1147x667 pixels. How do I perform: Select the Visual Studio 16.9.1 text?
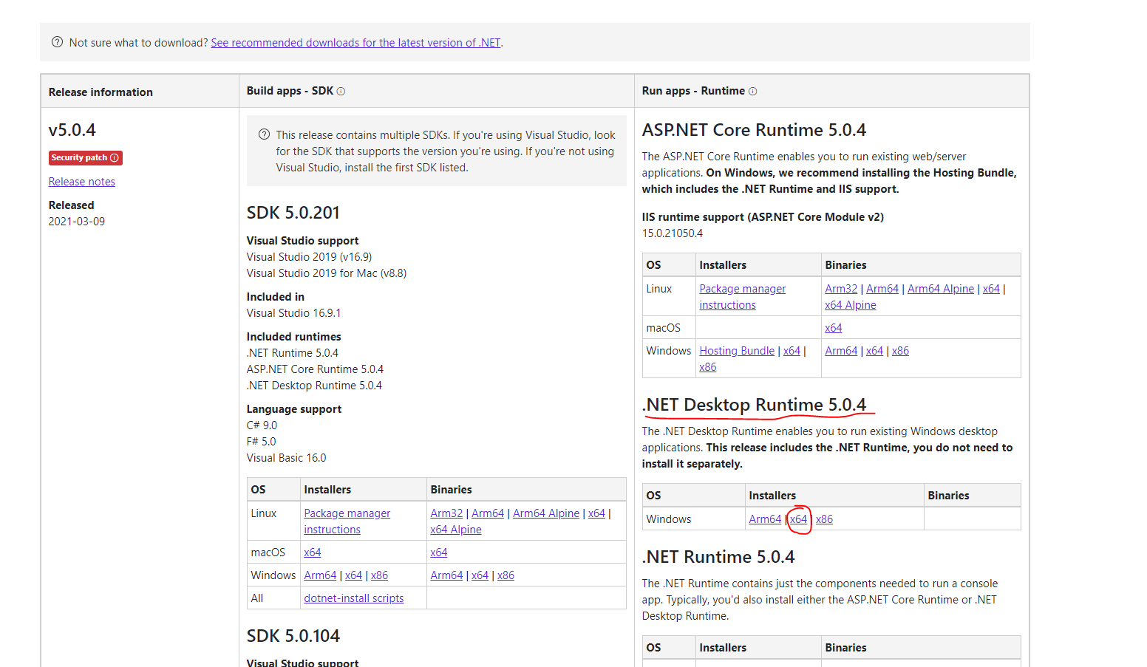(x=294, y=313)
